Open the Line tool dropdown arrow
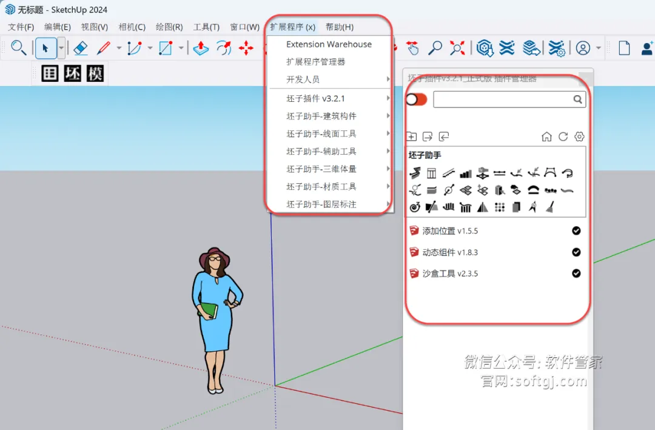The height and width of the screenshot is (430, 655). pos(119,48)
